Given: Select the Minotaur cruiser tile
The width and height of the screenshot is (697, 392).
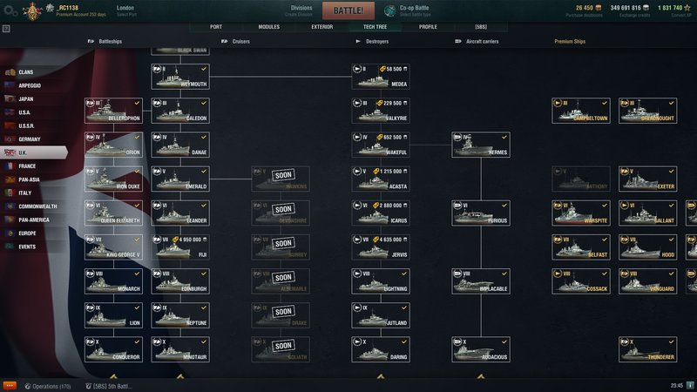Looking at the screenshot, I should tap(180, 349).
